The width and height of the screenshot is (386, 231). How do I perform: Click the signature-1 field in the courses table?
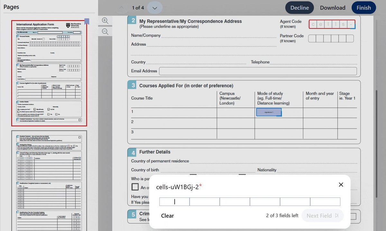pyautogui.click(x=269, y=112)
